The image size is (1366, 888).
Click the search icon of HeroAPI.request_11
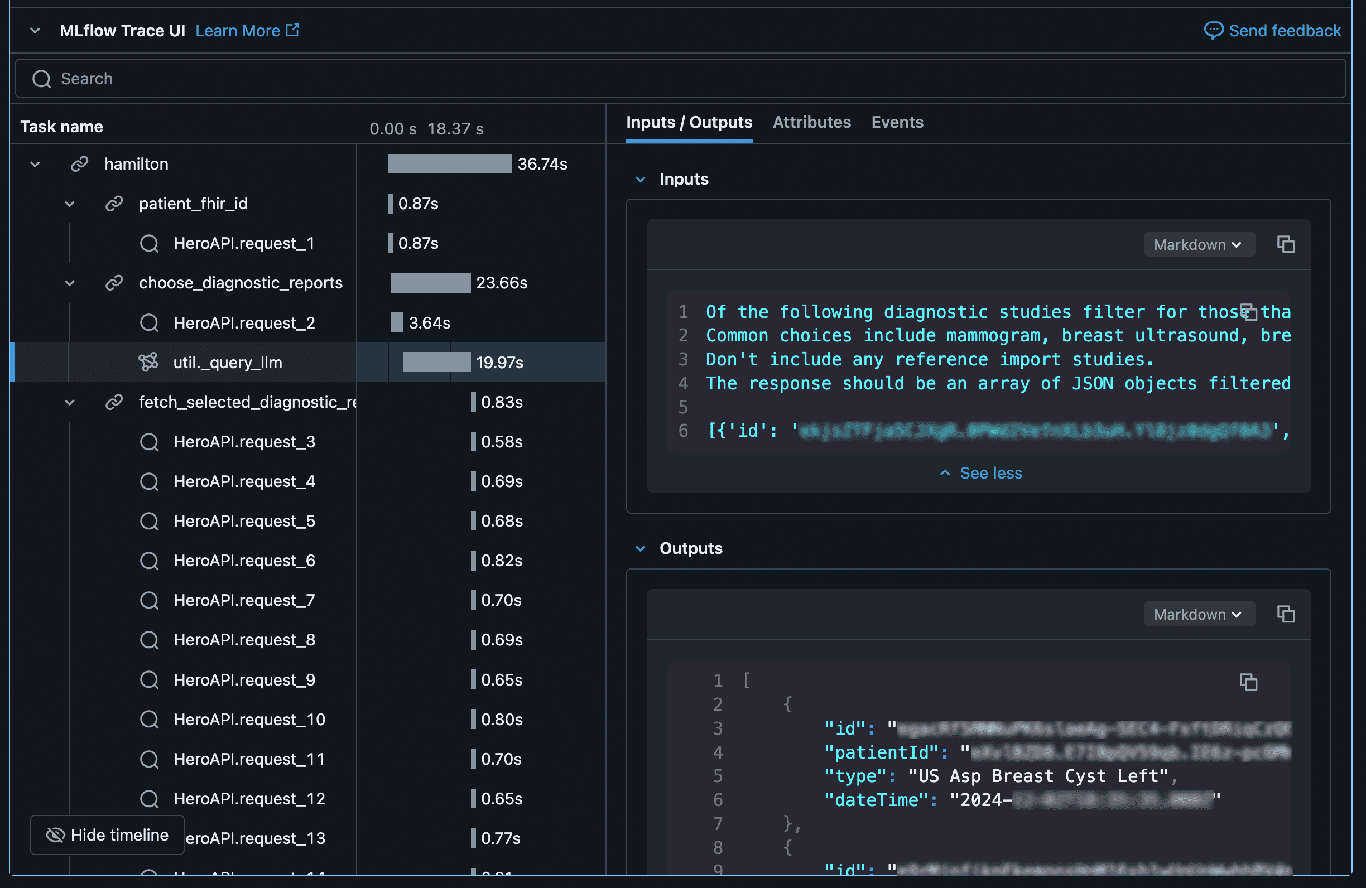click(x=149, y=759)
